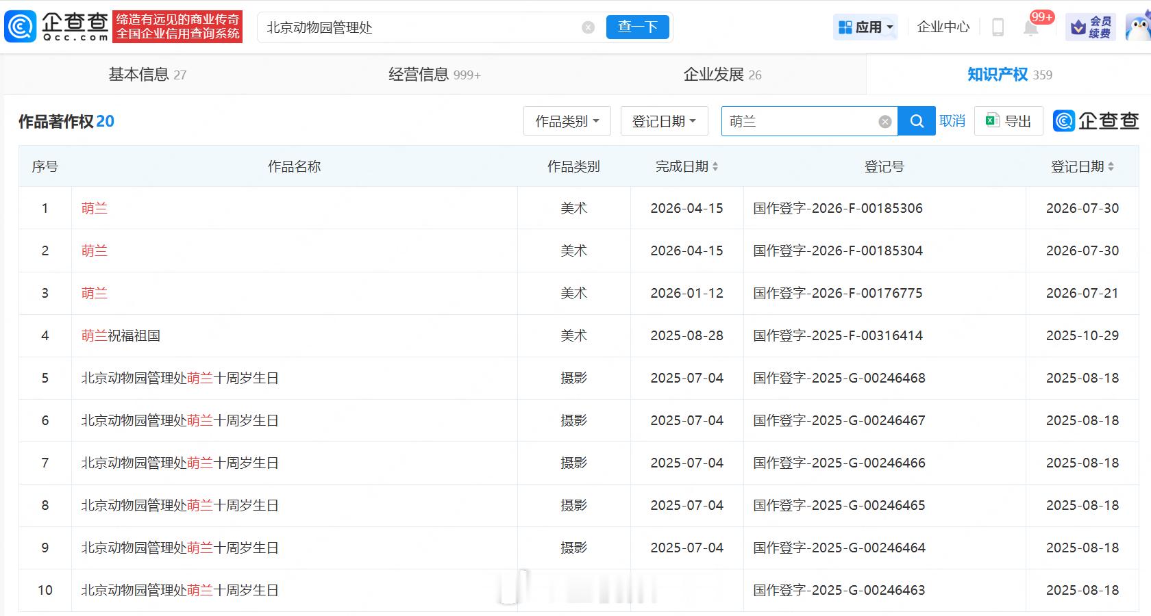This screenshot has width=1151, height=616.
Task: Clear the main search box text
Action: (x=588, y=27)
